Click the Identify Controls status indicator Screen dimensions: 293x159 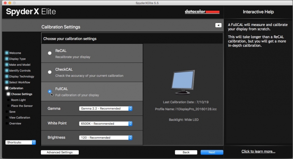pyautogui.click(x=7, y=71)
